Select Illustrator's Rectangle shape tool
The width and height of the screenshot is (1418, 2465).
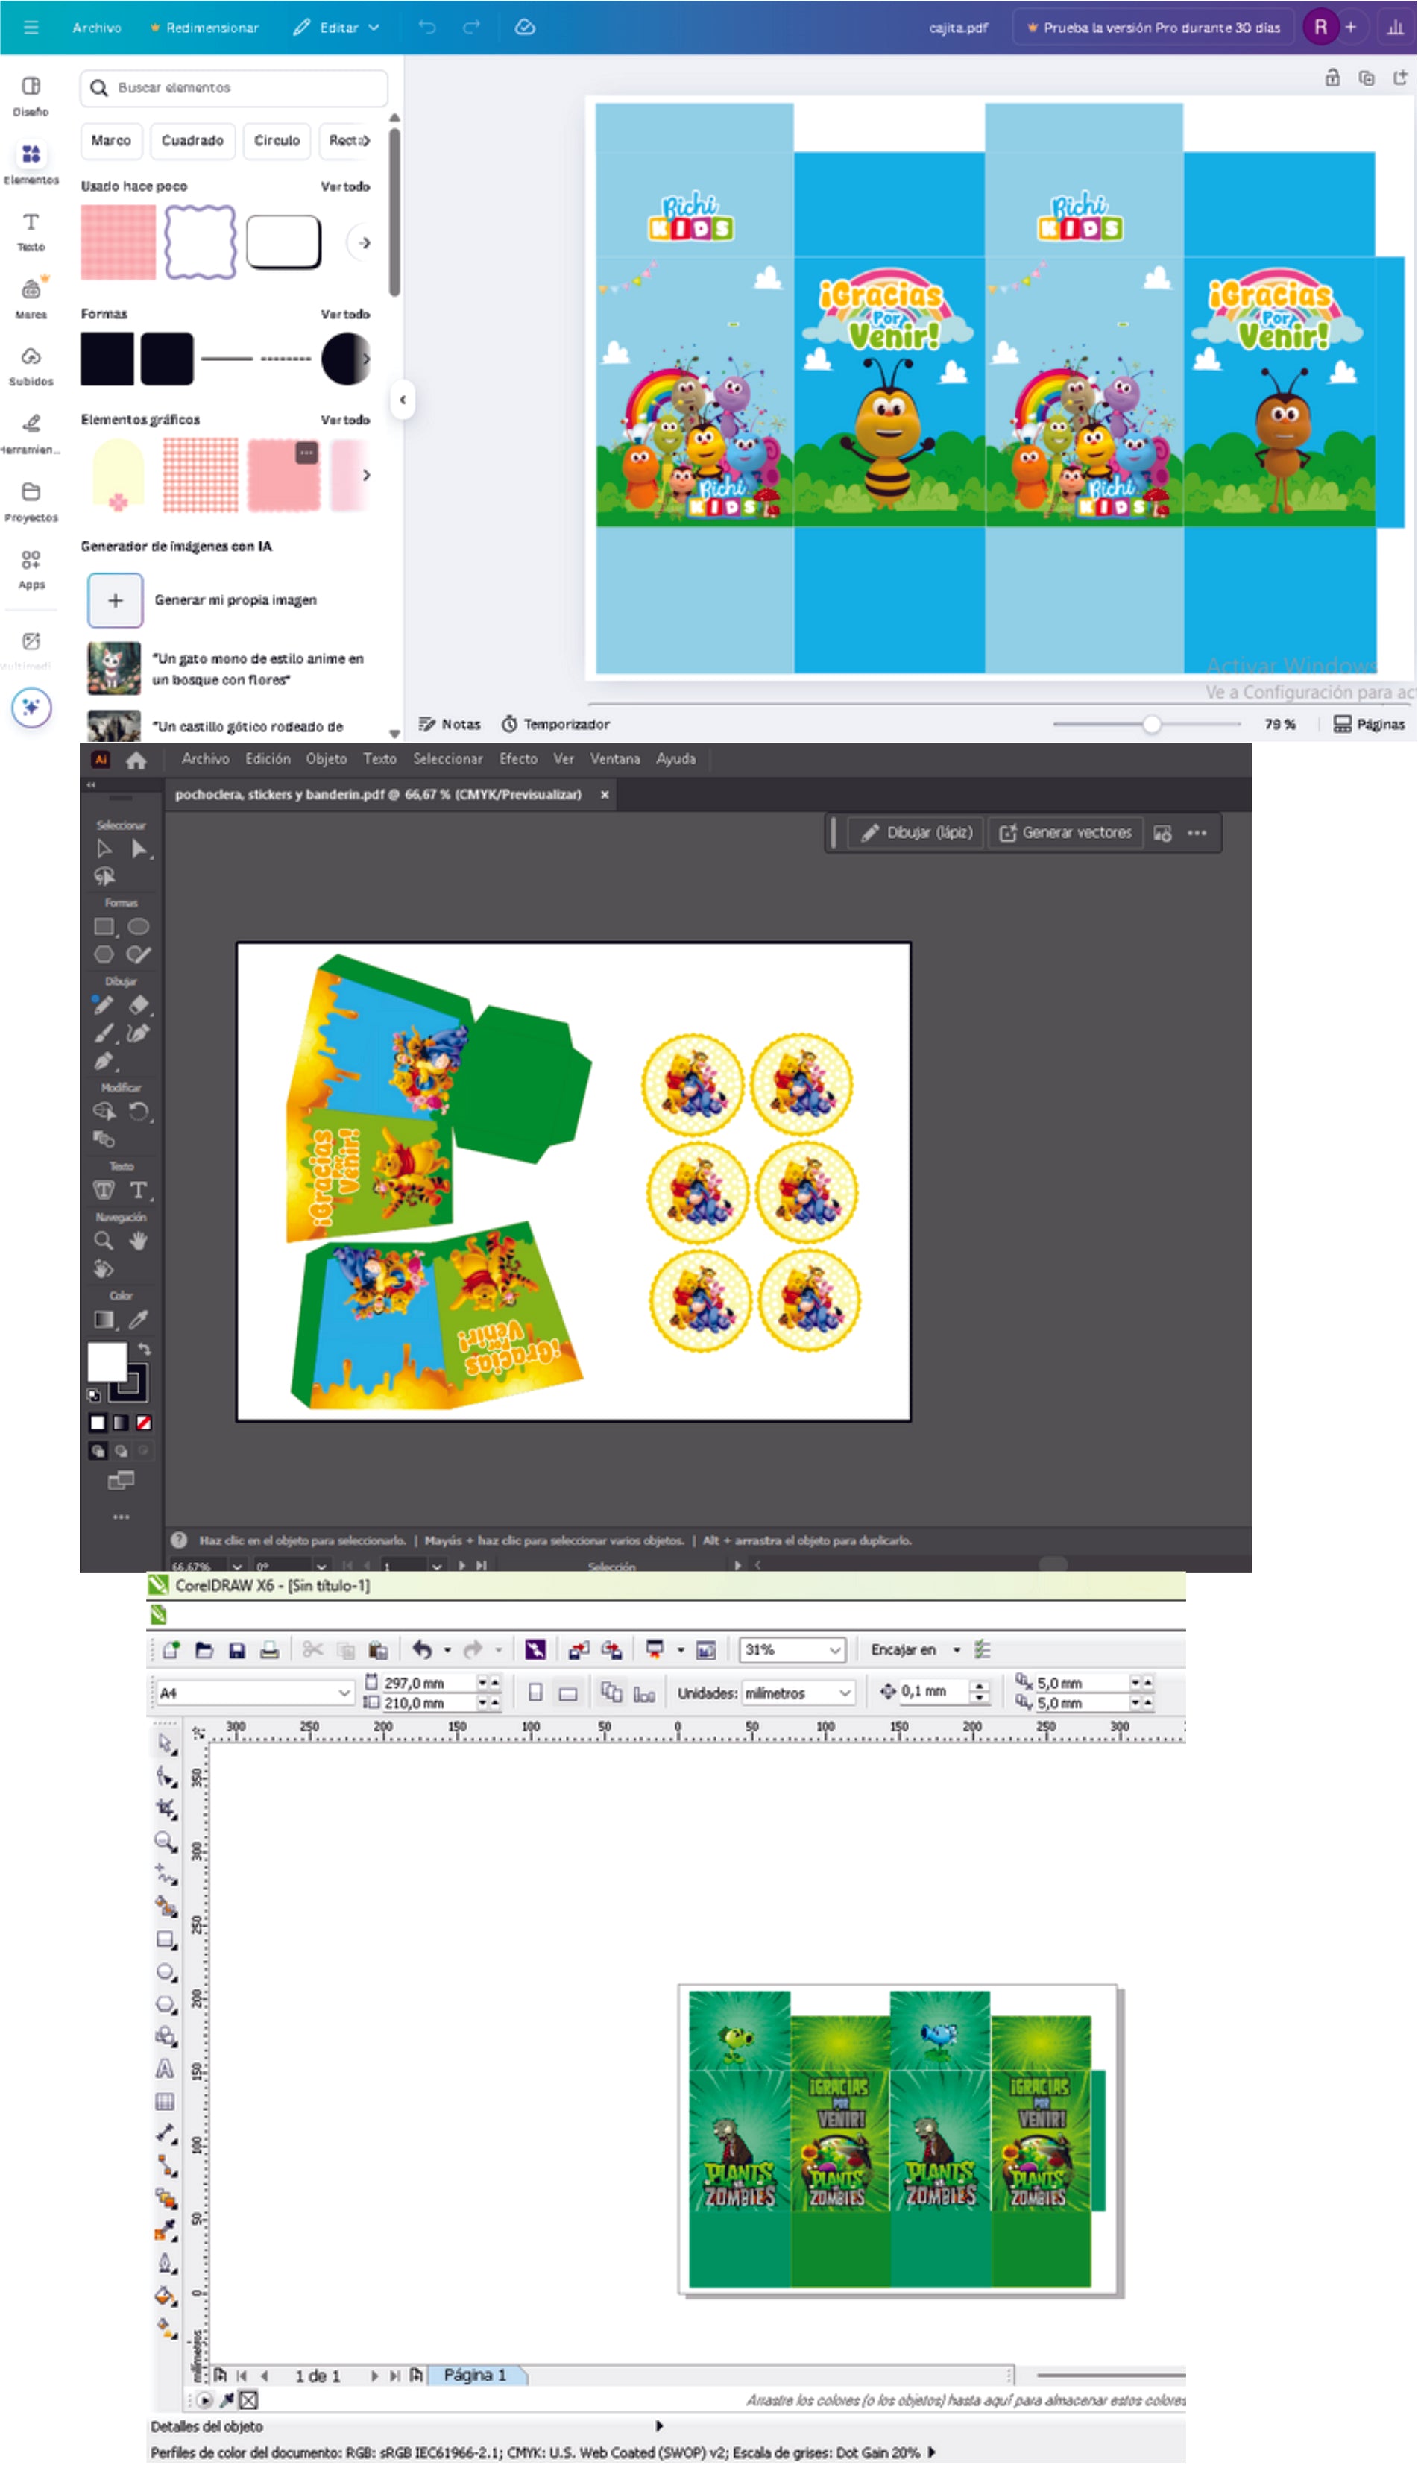click(x=104, y=926)
